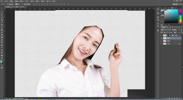Select the Path Selection tool

point(2,50)
